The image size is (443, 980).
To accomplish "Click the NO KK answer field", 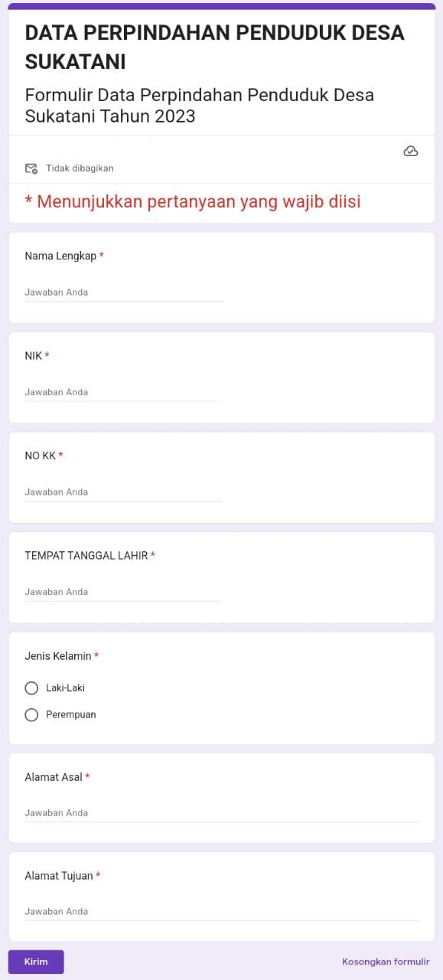I will tap(122, 492).
